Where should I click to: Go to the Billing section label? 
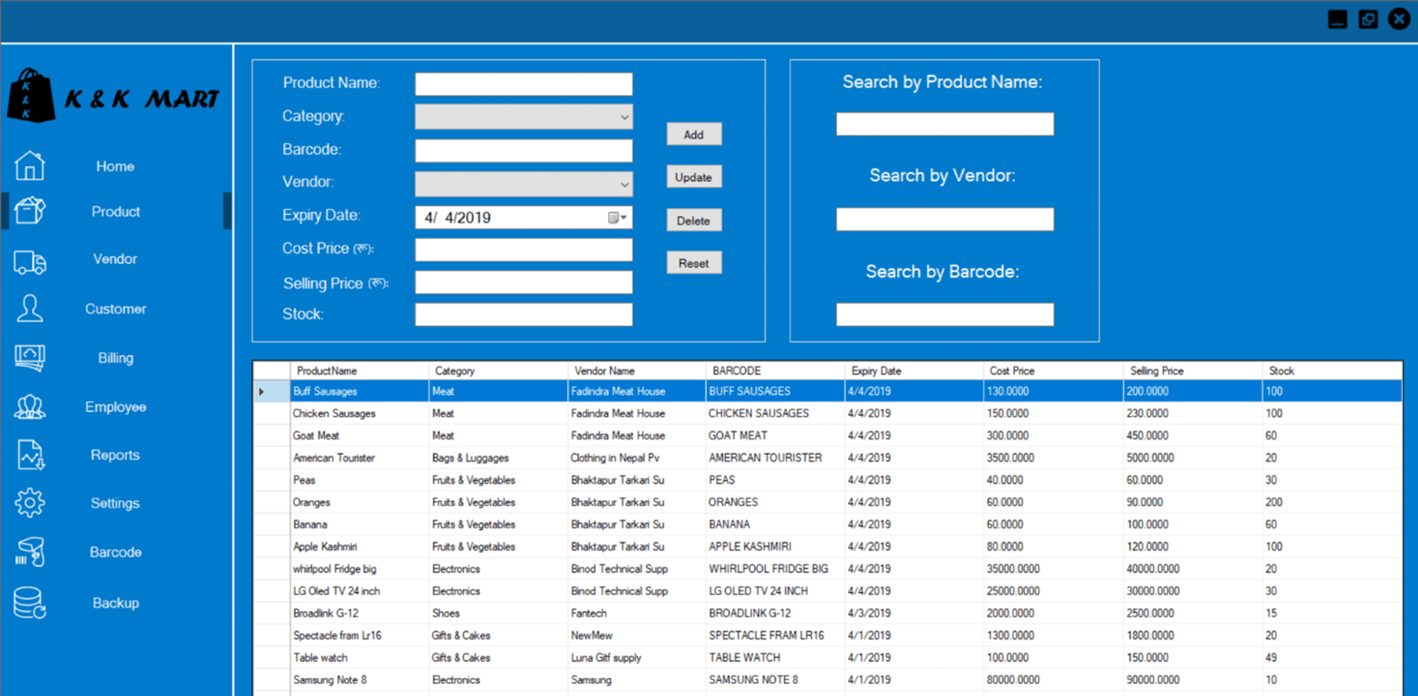coord(115,358)
